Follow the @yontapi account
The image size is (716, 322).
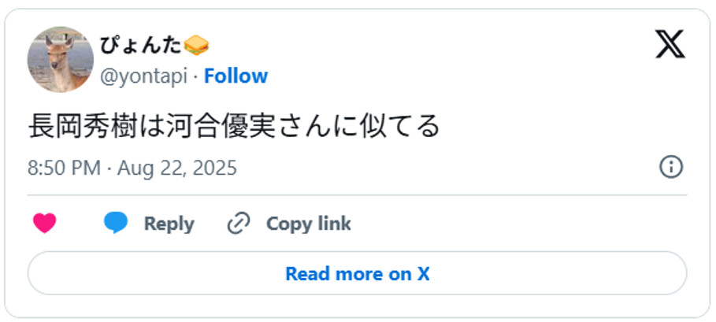click(236, 76)
